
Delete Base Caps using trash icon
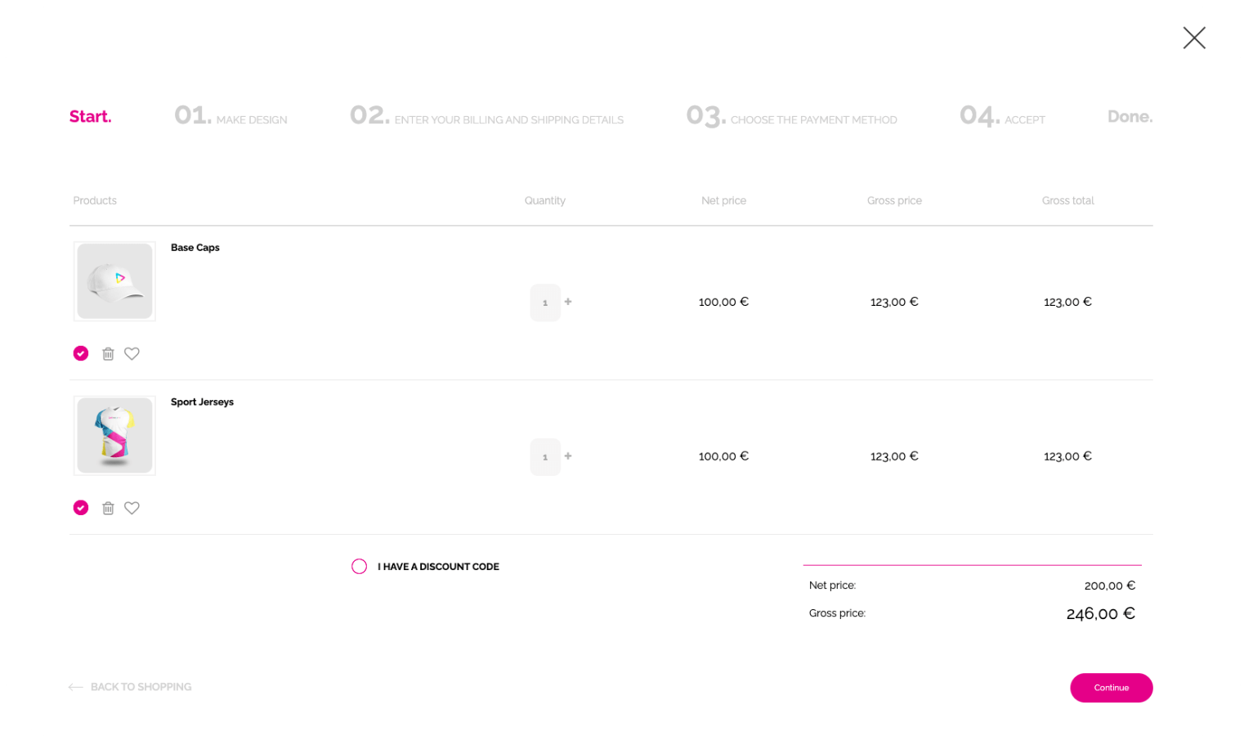pos(108,353)
